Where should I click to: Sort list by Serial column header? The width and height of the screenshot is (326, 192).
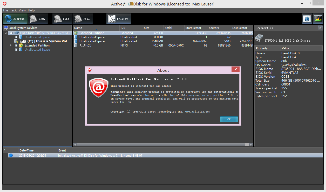[x=174, y=28]
